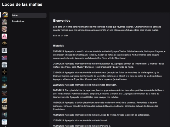Click the 18/09/2026 history entry date
Image resolution: width=170 pixels, height=127 pixels.
[59, 115]
